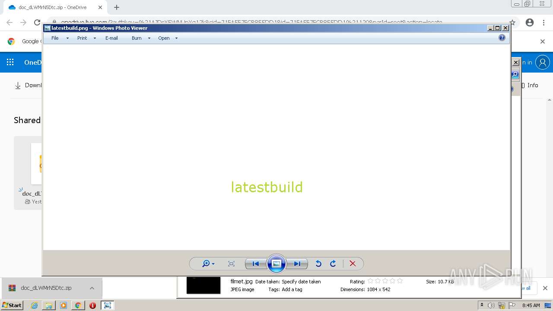Image resolution: width=553 pixels, height=311 pixels.
Task: Click the filmet.jpg file name
Action: 242,282
